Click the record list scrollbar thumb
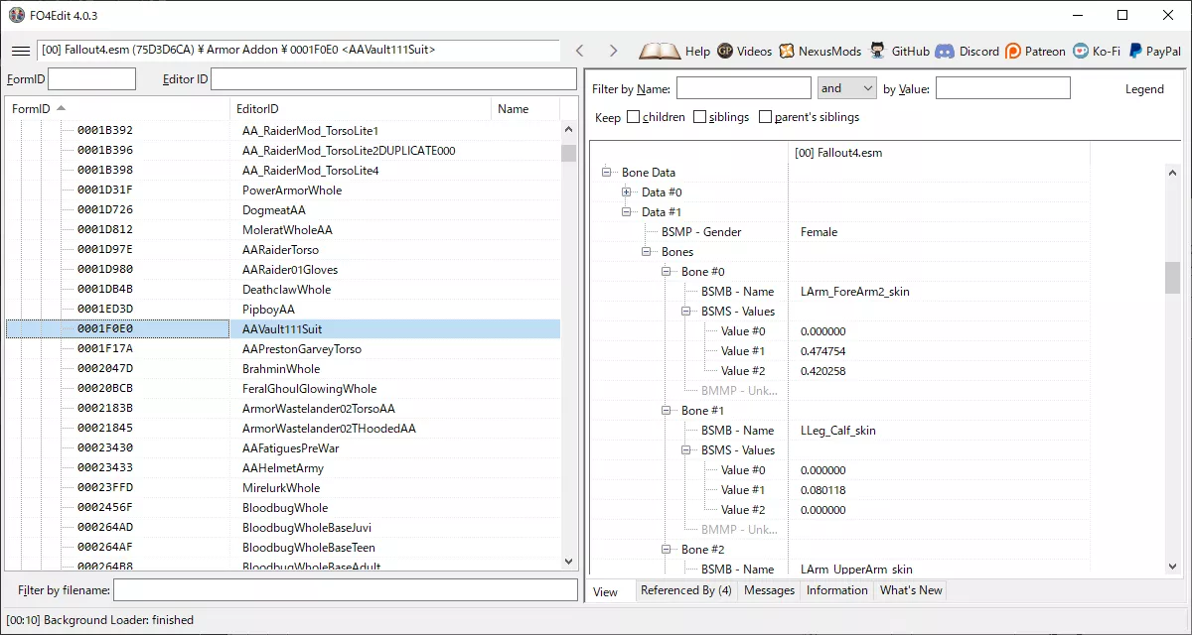 (569, 153)
